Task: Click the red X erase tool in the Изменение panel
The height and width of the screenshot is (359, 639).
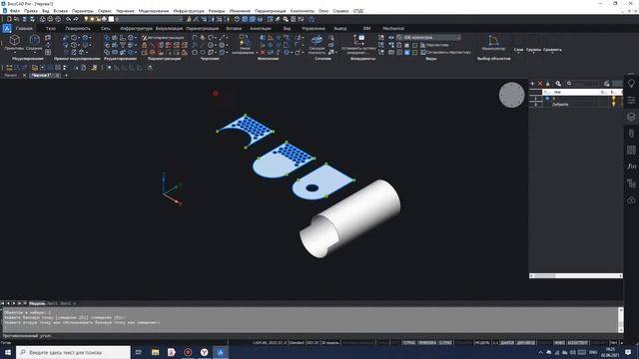Action: 263,53
